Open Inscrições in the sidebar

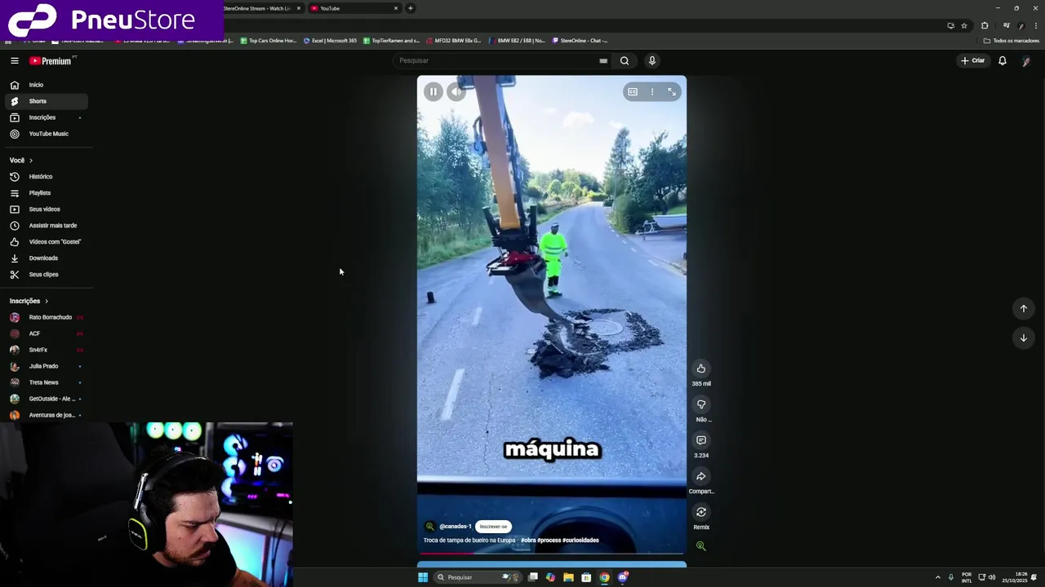click(46, 117)
